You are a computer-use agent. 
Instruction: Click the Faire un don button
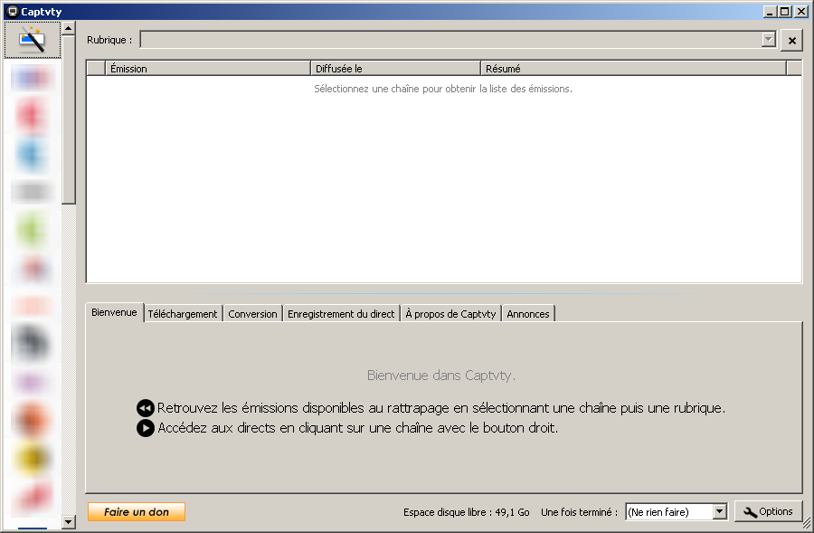pos(137,511)
